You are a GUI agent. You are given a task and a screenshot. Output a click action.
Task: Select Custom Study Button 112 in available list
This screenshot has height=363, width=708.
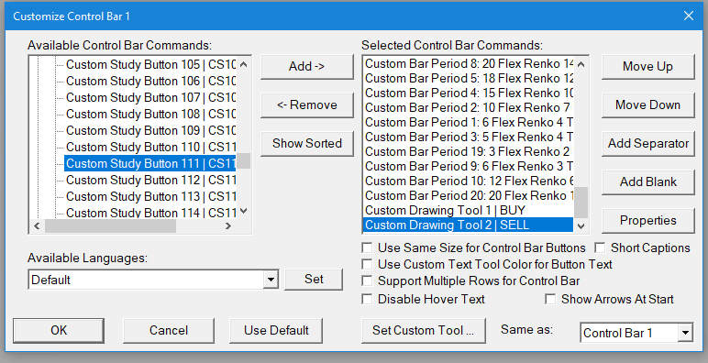tap(150, 181)
